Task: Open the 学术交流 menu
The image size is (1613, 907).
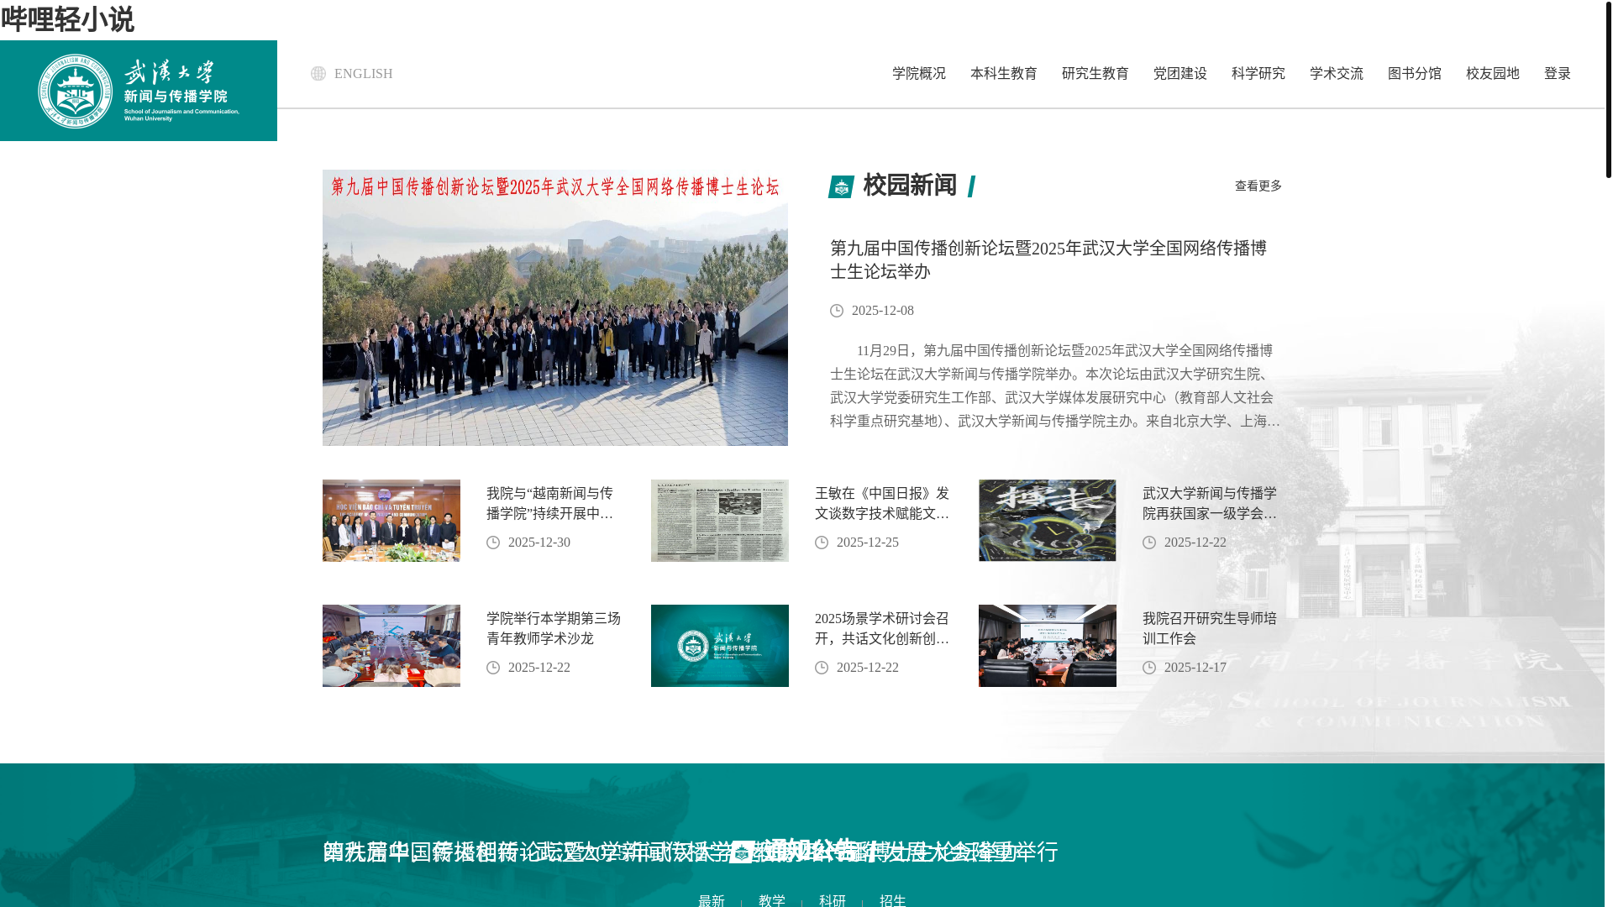Action: coord(1337,74)
